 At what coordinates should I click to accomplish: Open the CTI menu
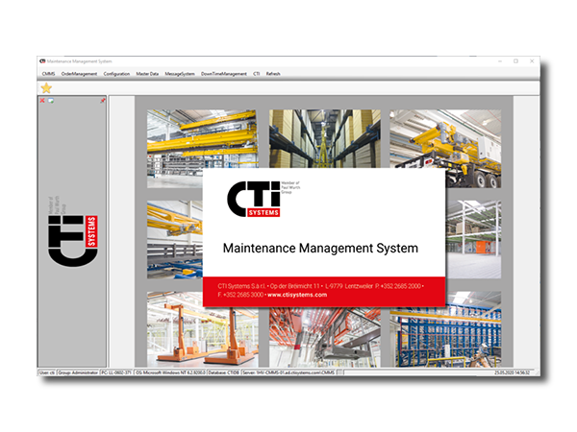(257, 74)
